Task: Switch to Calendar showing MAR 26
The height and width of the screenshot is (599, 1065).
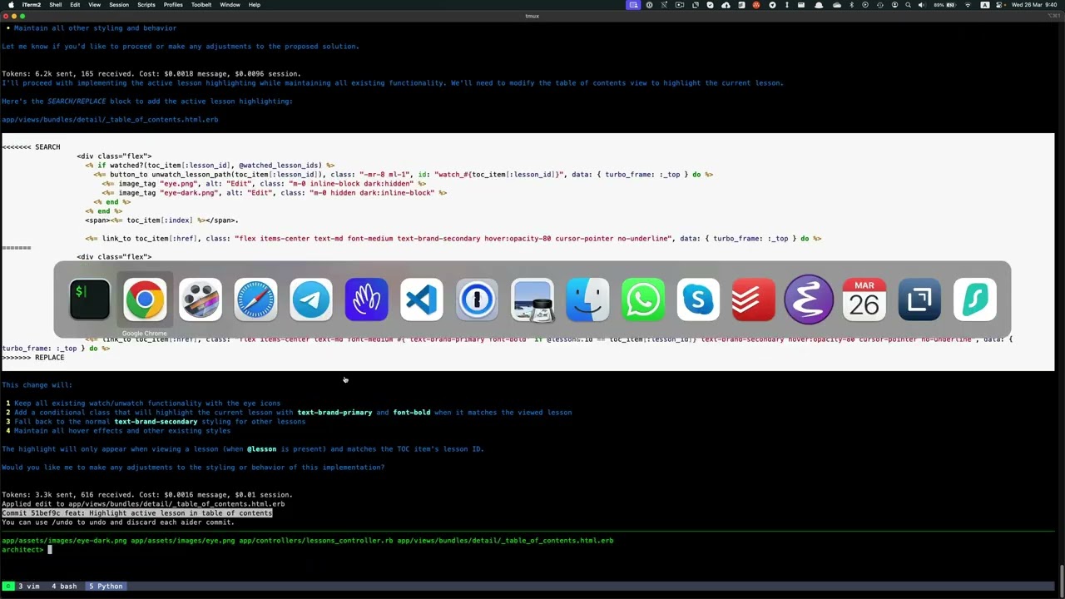Action: pyautogui.click(x=864, y=299)
